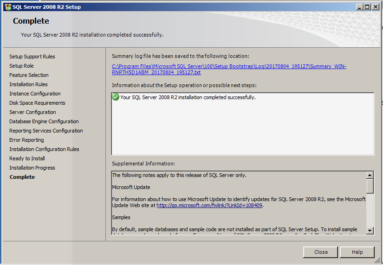Click the 'Samples' heading in notes

tap(121, 217)
